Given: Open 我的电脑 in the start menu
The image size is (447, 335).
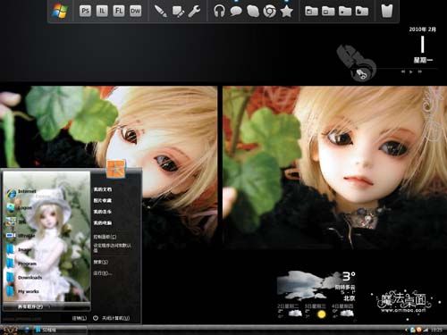Looking at the screenshot, I should point(103,223).
